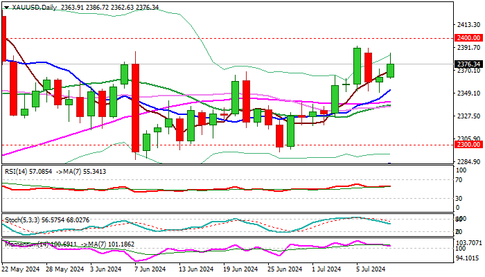Click the 70 level label on RSI scale
Screen dimensions: 485x277
click(x=457, y=179)
